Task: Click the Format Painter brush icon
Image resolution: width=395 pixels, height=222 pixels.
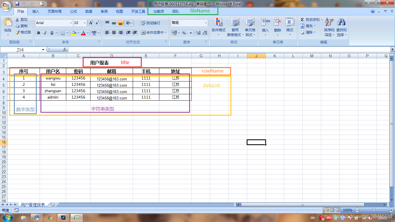Action: coord(18,32)
